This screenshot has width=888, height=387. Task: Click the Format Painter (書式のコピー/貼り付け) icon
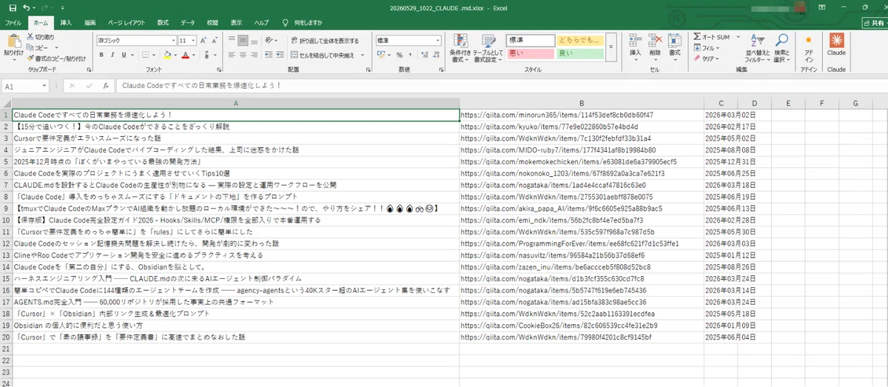(30, 58)
